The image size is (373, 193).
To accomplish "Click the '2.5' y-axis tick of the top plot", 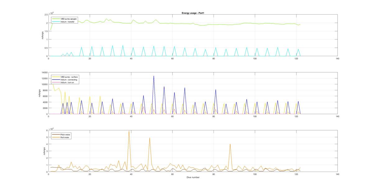I will pos(46,15).
